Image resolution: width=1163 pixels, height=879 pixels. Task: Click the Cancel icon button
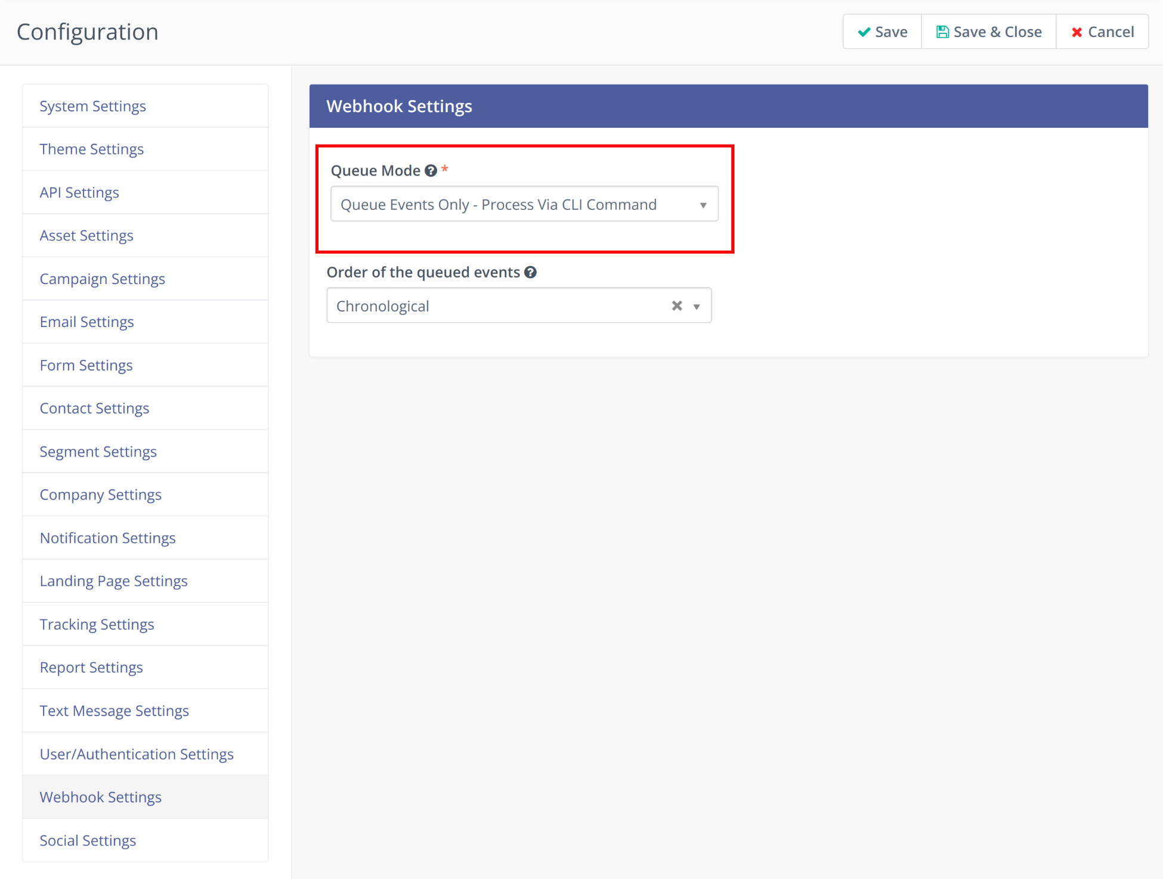pyautogui.click(x=1101, y=32)
